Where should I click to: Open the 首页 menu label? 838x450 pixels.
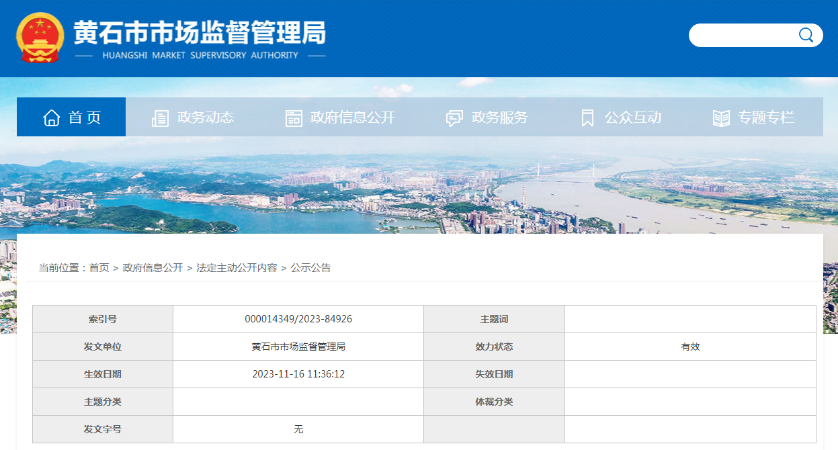click(x=85, y=118)
